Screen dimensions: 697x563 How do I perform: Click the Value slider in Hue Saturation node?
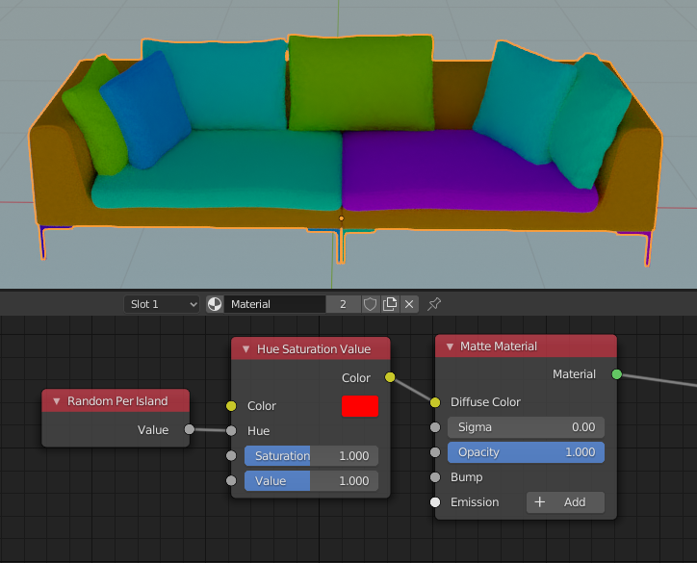tap(311, 481)
